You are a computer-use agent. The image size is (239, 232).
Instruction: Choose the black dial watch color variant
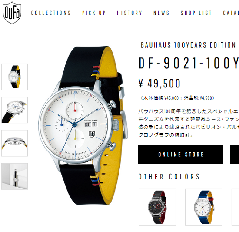point(157,207)
